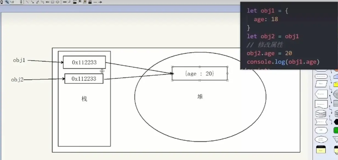Open the text color toolbar option
Screen dimensions: 338x160
(x=90, y=2)
